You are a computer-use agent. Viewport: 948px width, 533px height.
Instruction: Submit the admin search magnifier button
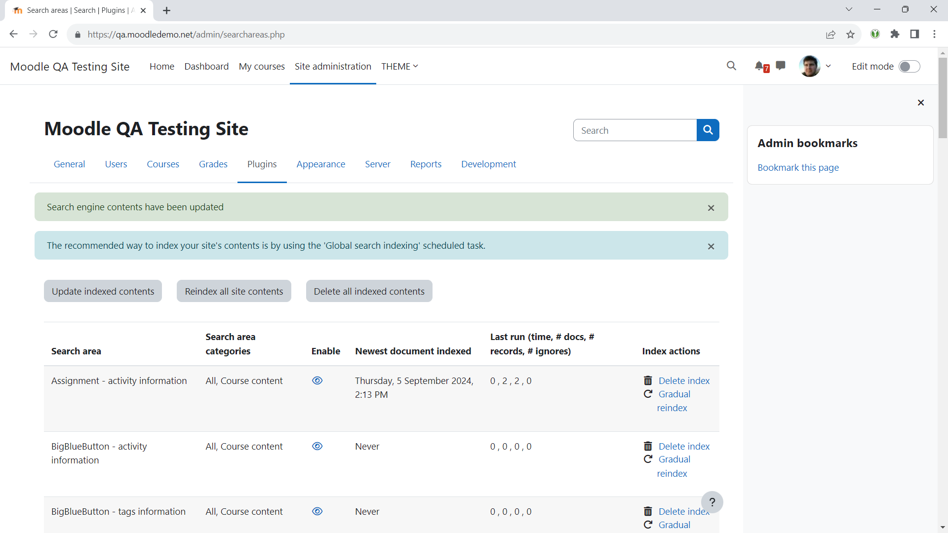tap(708, 130)
